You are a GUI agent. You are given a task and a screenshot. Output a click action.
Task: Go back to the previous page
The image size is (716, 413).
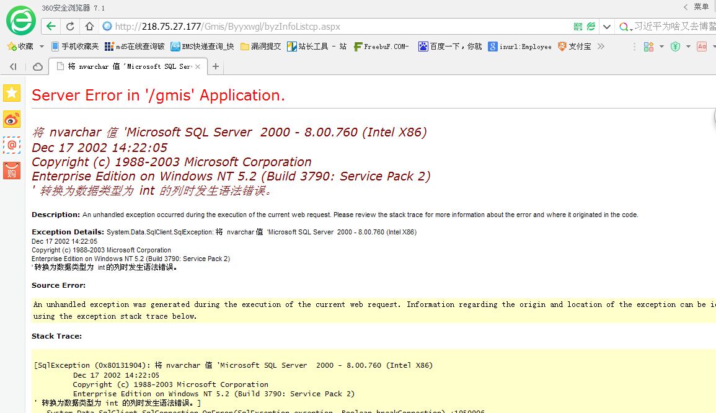click(51, 27)
